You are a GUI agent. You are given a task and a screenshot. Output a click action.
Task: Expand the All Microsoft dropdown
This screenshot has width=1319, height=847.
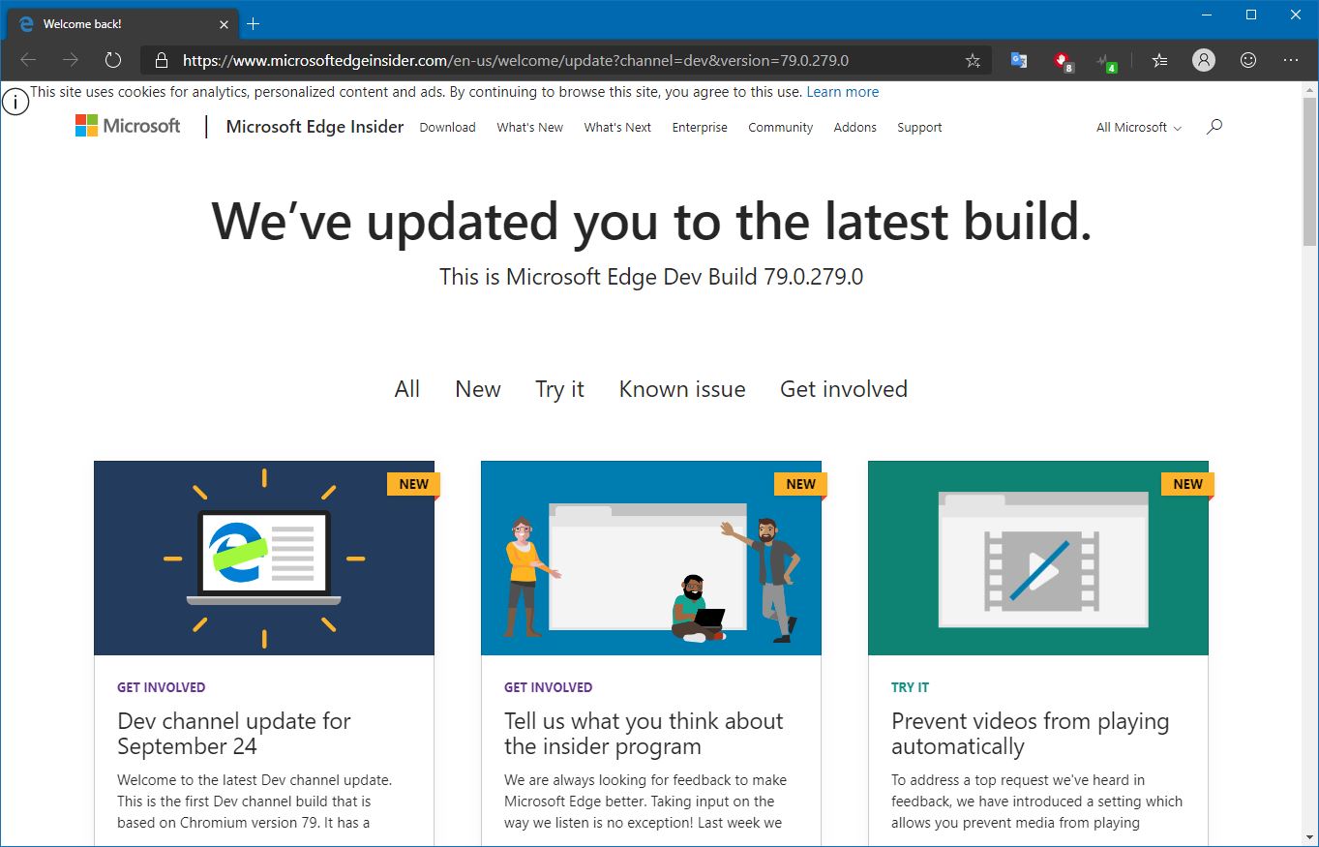click(x=1138, y=127)
